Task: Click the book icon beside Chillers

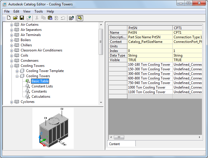Action: click(x=17, y=45)
